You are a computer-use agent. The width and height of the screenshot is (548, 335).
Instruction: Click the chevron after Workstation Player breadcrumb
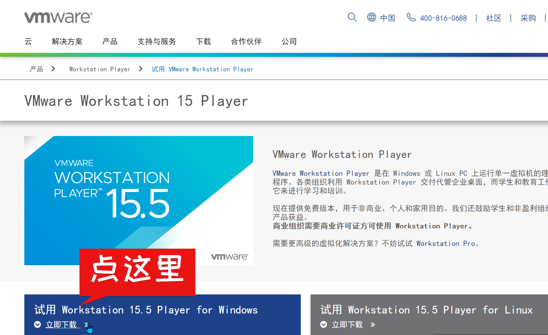pos(140,69)
